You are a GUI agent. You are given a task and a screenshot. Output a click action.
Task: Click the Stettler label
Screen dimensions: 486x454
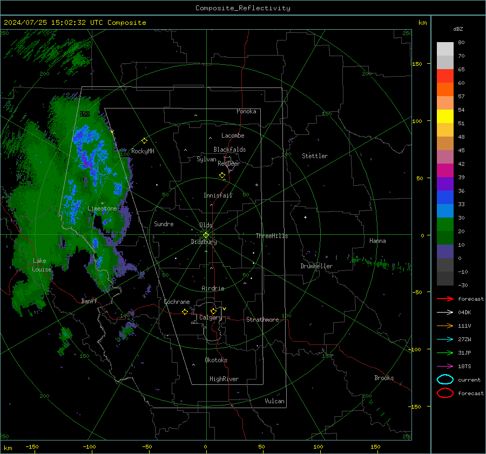tap(315, 156)
